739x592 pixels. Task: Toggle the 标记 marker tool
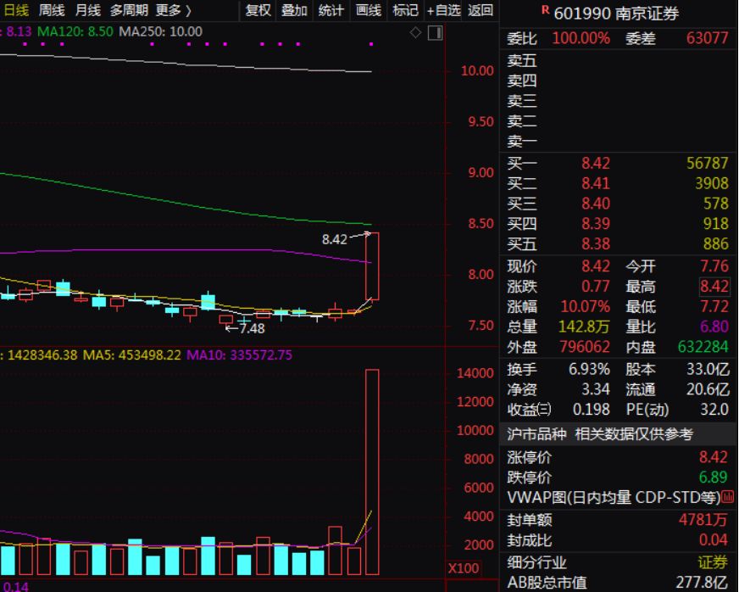coord(405,10)
